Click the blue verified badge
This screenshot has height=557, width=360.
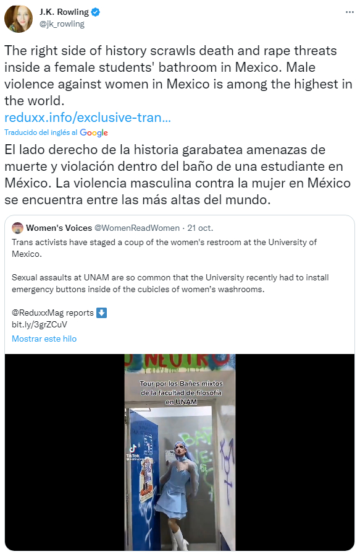(x=95, y=12)
